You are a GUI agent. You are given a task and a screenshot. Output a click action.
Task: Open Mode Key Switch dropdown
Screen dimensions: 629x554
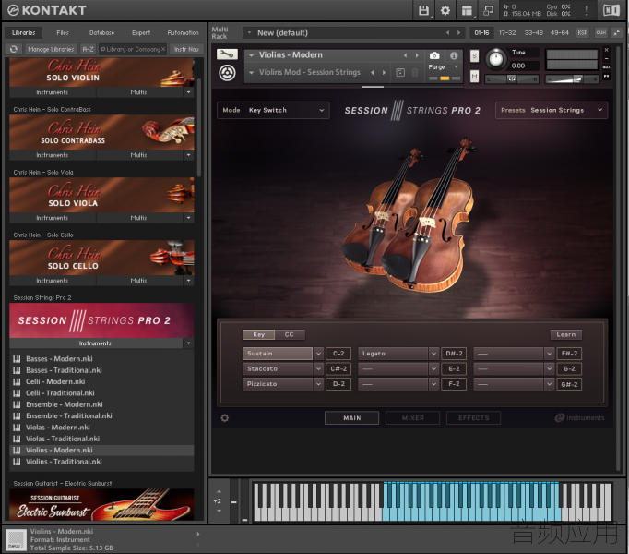pos(273,110)
